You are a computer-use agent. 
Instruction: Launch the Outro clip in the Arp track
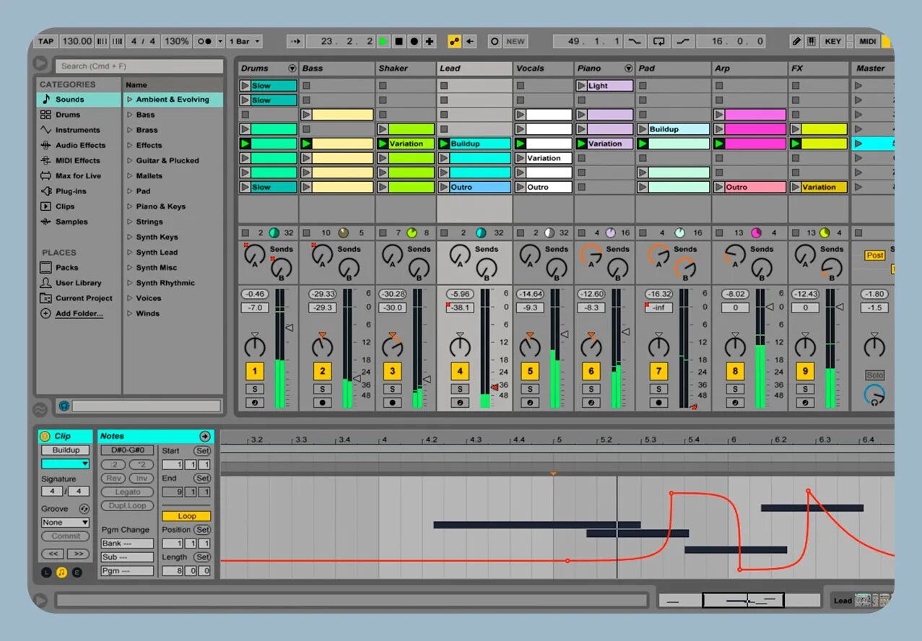pyautogui.click(x=719, y=187)
